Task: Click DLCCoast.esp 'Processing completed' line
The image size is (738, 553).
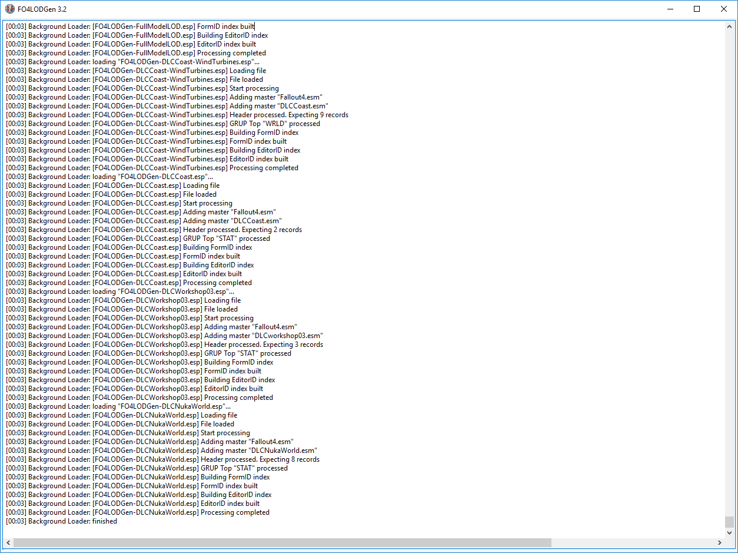Action: pos(129,283)
